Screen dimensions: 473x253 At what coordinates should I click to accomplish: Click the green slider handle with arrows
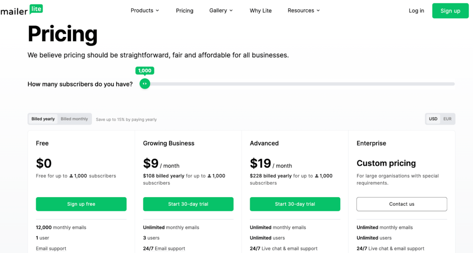point(145,84)
